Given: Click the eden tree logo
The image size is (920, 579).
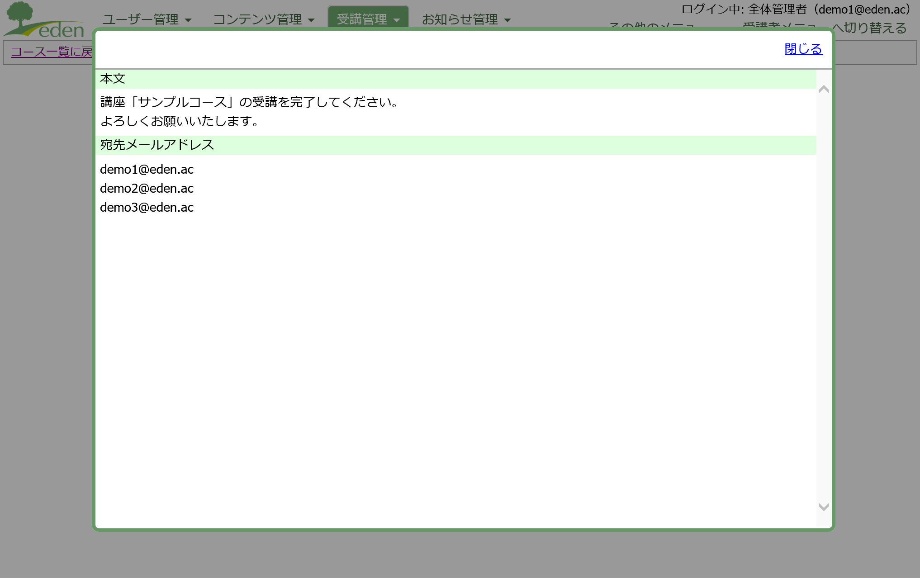Looking at the screenshot, I should point(43,20).
